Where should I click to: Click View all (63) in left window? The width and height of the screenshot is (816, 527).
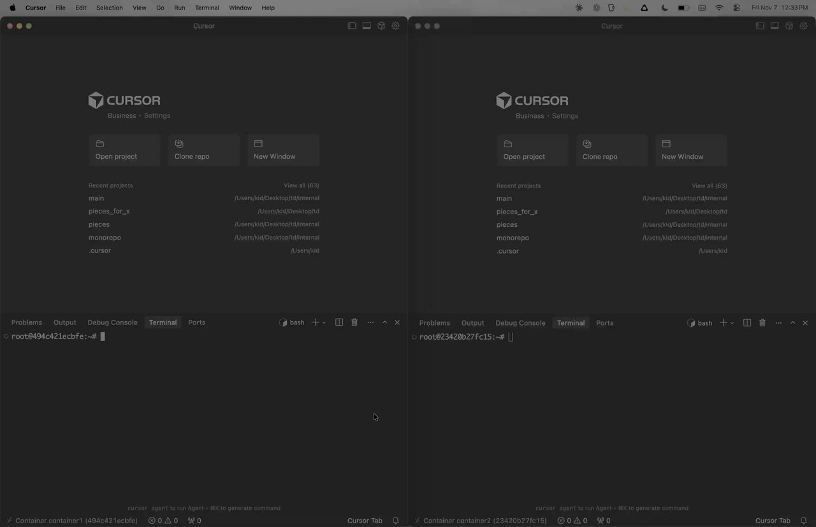pos(302,185)
